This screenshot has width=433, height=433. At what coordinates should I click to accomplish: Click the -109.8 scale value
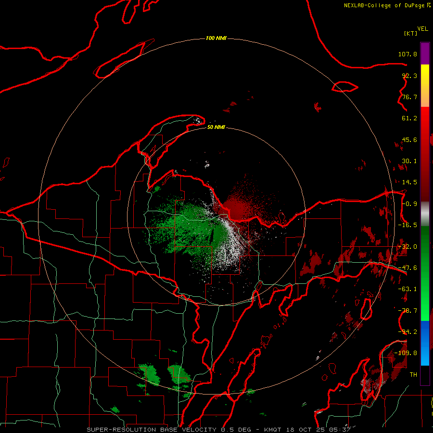pos(406,353)
